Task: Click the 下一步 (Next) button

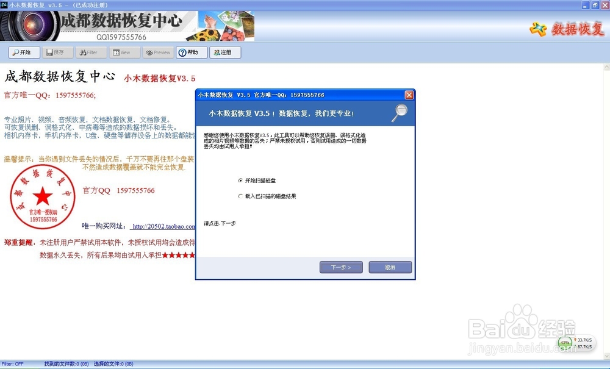Action: [341, 267]
